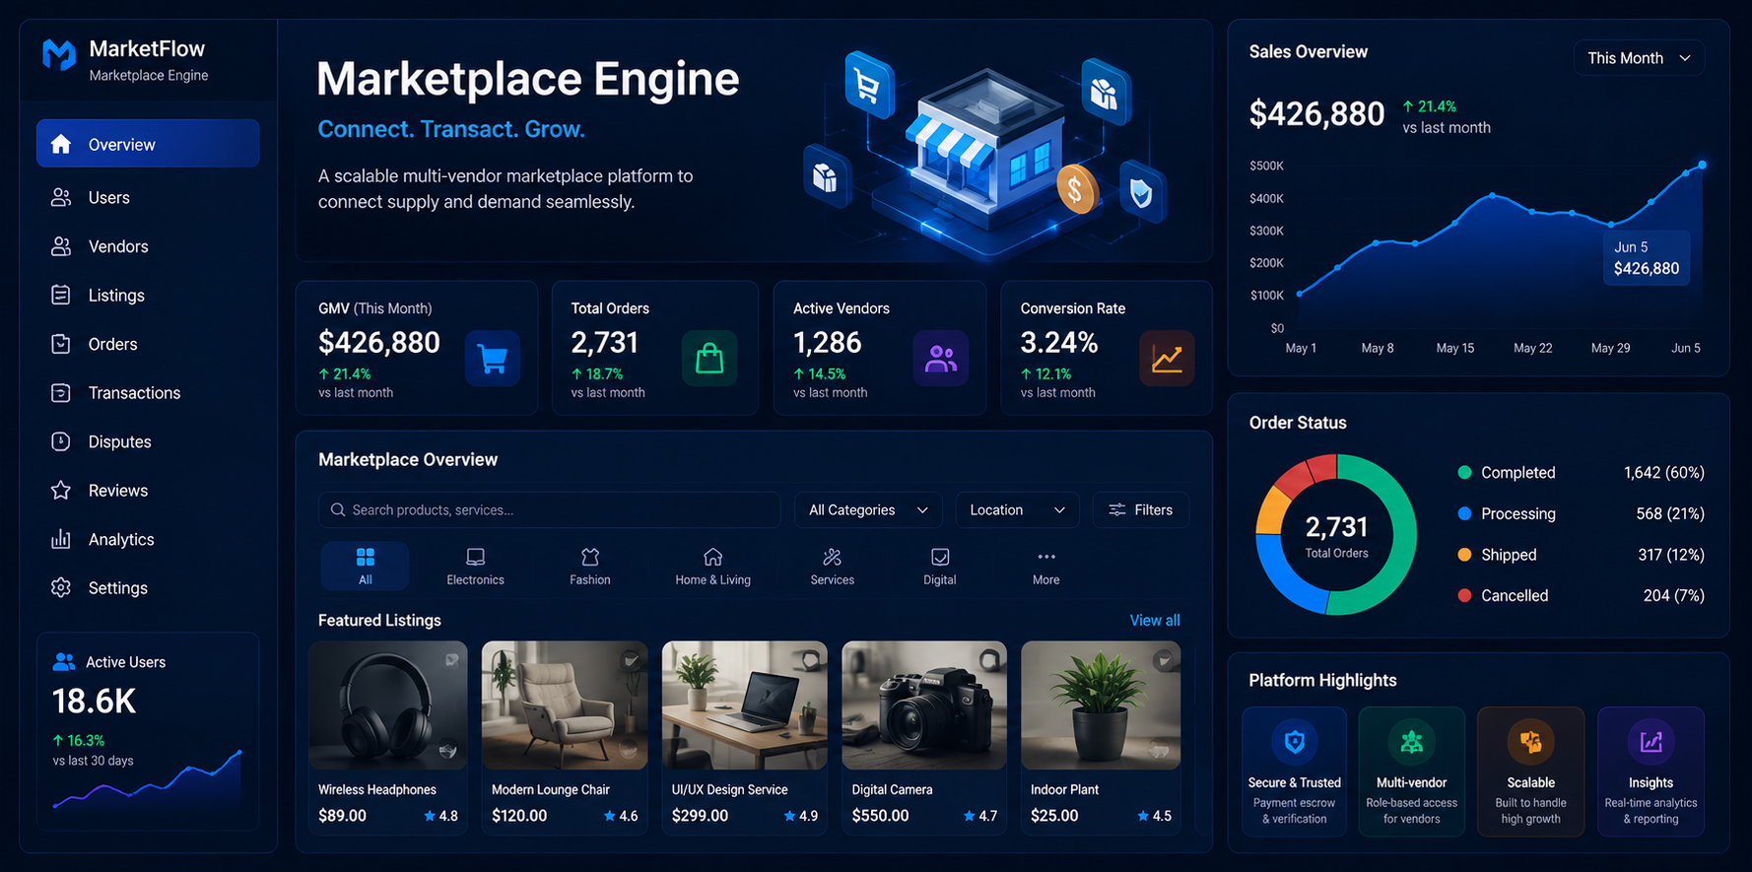Open the Orders sidebar icon
Screen dimensions: 1752x872
coord(61,344)
